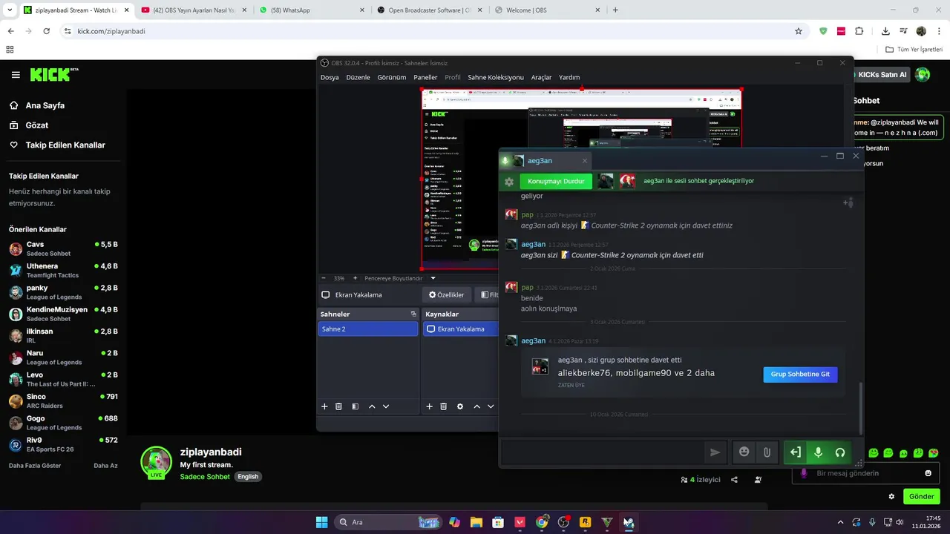Collapse list with Daha Az
This screenshot has width=950, height=534.
[105, 466]
